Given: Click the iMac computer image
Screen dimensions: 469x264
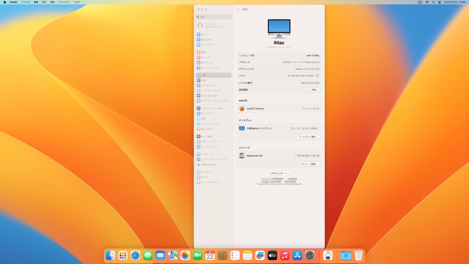Looking at the screenshot, I should point(279,29).
